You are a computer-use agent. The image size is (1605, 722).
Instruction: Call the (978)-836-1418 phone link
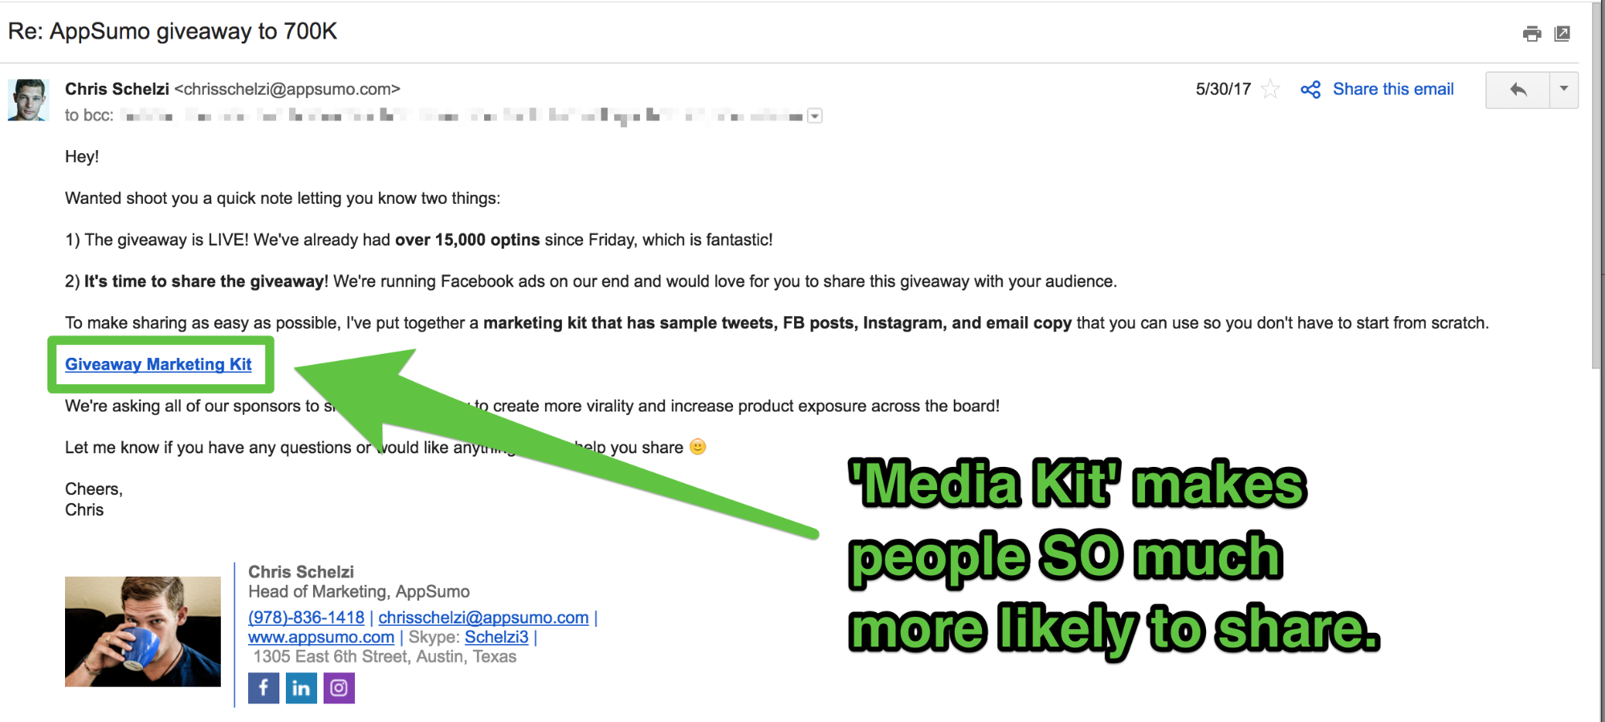[306, 617]
